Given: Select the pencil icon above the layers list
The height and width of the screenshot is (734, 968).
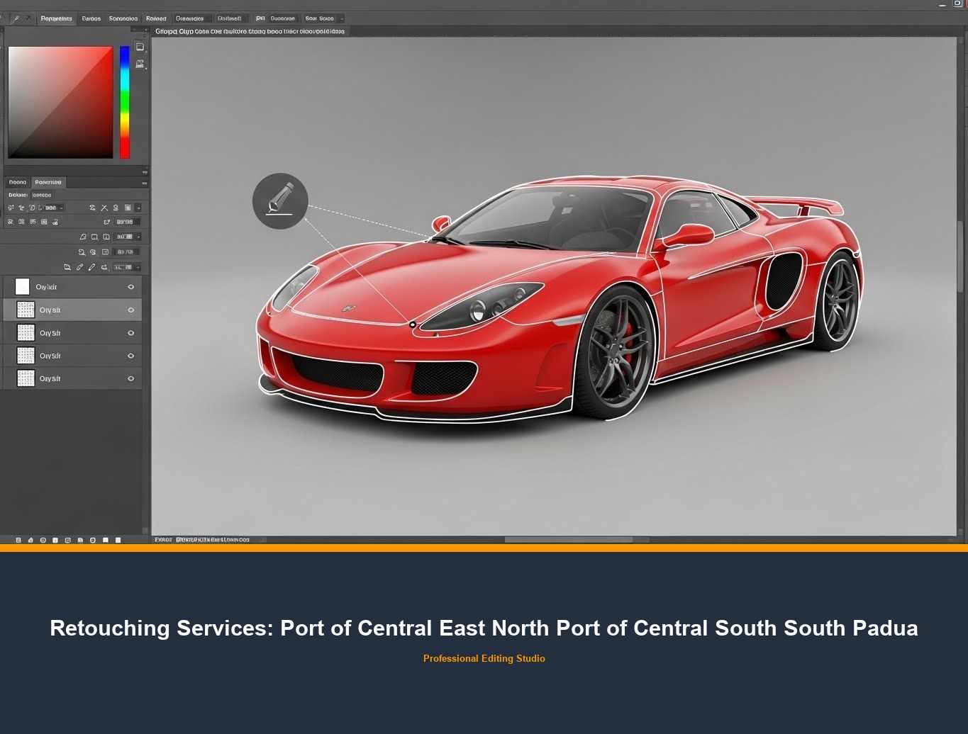Looking at the screenshot, I should 91,267.
